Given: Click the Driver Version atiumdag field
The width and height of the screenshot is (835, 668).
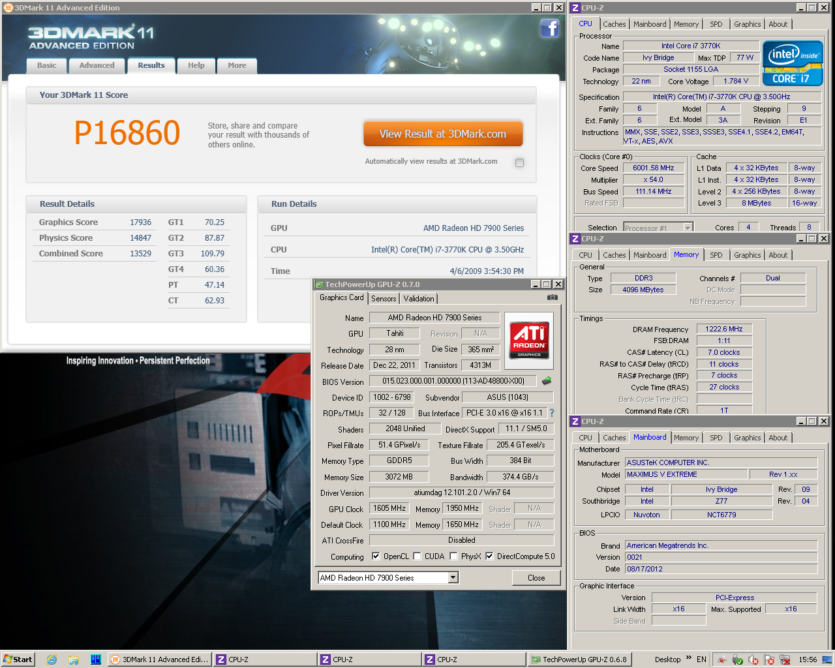Looking at the screenshot, I should [x=461, y=493].
